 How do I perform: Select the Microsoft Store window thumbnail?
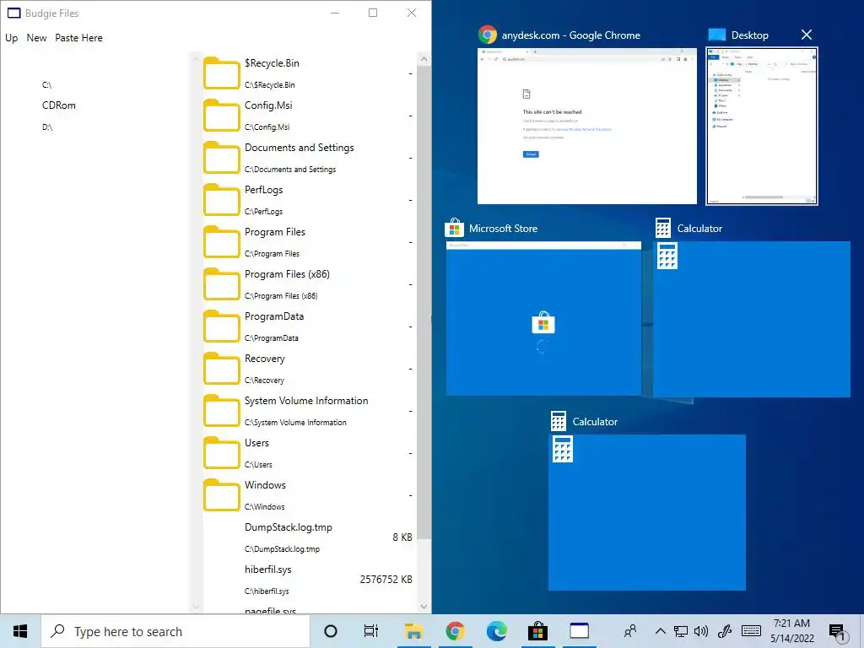coord(543,318)
